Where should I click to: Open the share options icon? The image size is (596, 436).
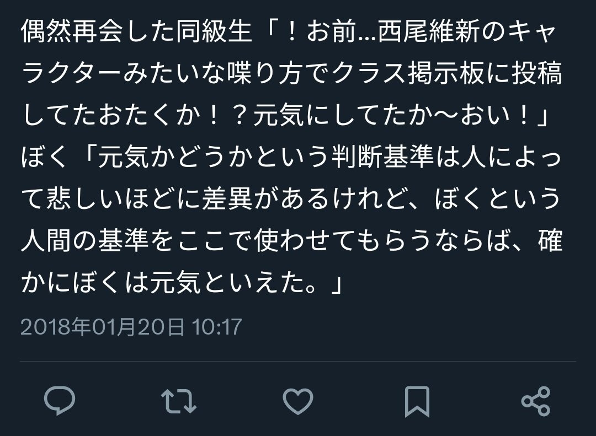coord(536,401)
